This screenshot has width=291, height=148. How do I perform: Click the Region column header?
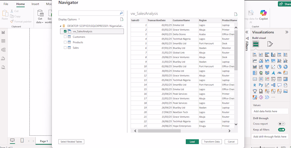point(210,20)
